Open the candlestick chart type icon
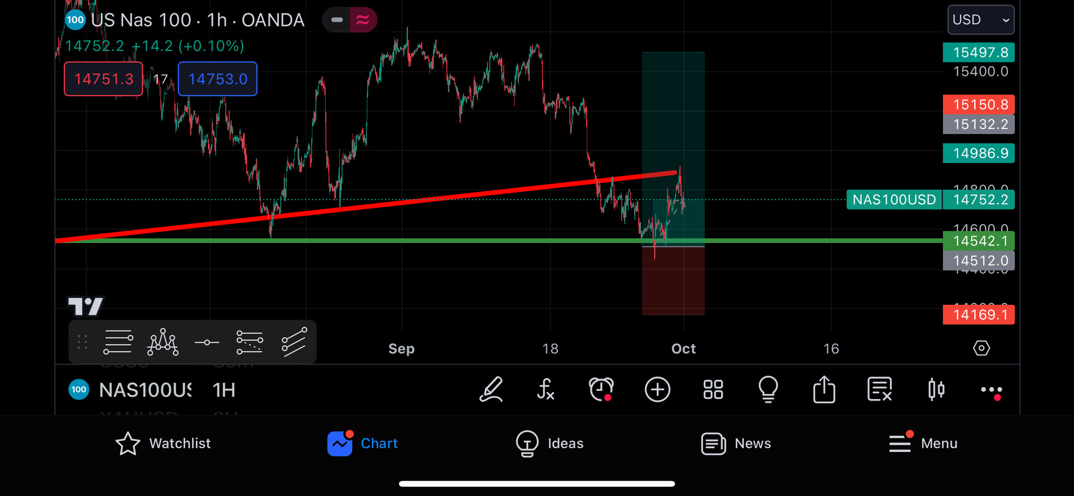This screenshot has width=1074, height=496. point(936,390)
